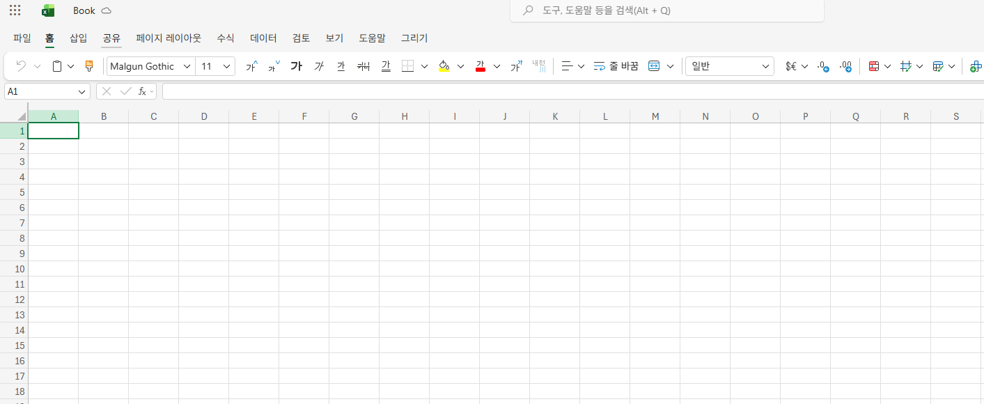
Task: Toggle strikethrough formatting
Action: (x=364, y=66)
